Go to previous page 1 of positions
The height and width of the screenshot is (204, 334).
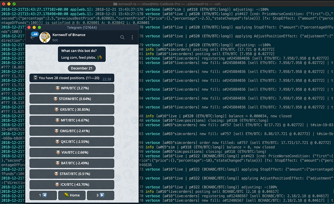pyautogui.click(x=43, y=195)
